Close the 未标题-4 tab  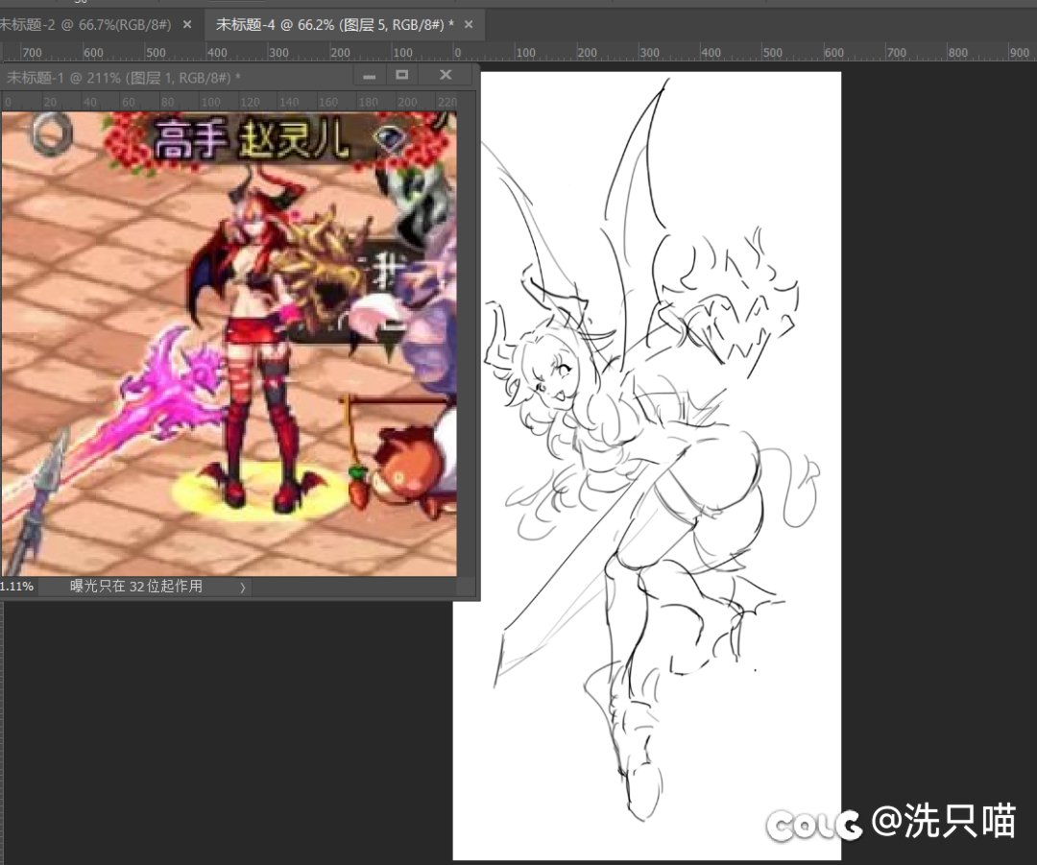pyautogui.click(x=469, y=24)
